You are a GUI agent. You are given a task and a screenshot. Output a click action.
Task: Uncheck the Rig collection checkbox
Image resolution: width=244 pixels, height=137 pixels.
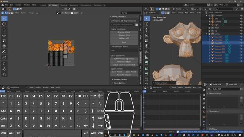(x=209, y=31)
